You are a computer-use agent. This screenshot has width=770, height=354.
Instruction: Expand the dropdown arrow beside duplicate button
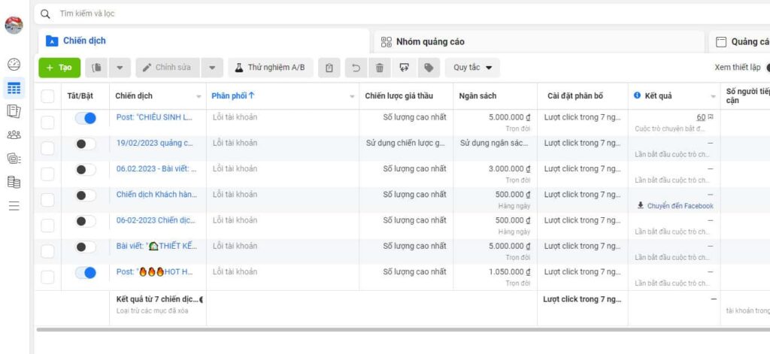(x=120, y=68)
